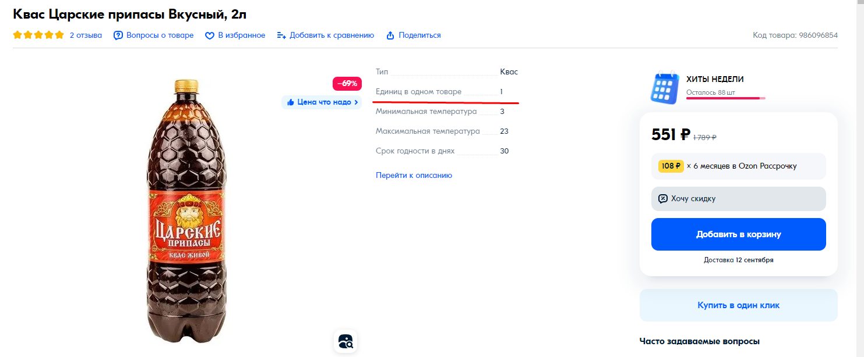864x357 pixels.
Task: Click the Минимальная температура label
Action: [426, 112]
